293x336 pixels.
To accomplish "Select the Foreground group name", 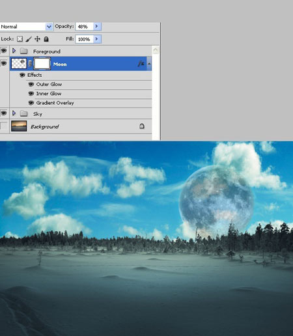I will click(x=47, y=51).
